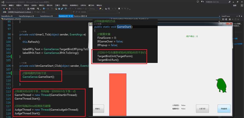Click TargetBird.Run() in the code popup
244x118 pixels.
108,60
